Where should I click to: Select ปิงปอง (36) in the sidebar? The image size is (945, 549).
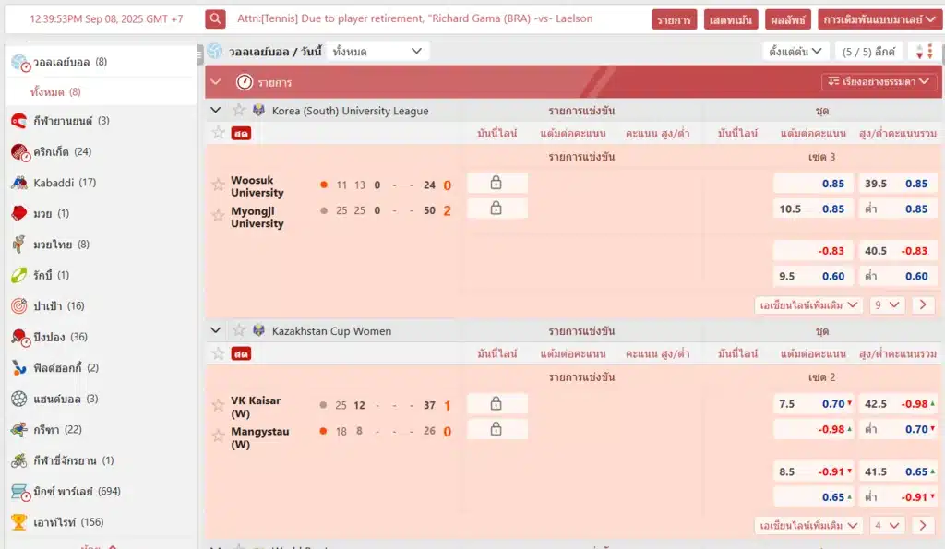pos(60,337)
